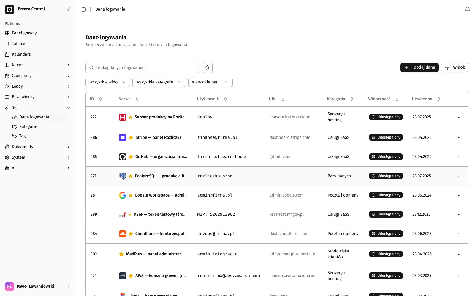The image size is (475, 296).
Task: Sort table by Utworzono column
Action: pos(426,99)
